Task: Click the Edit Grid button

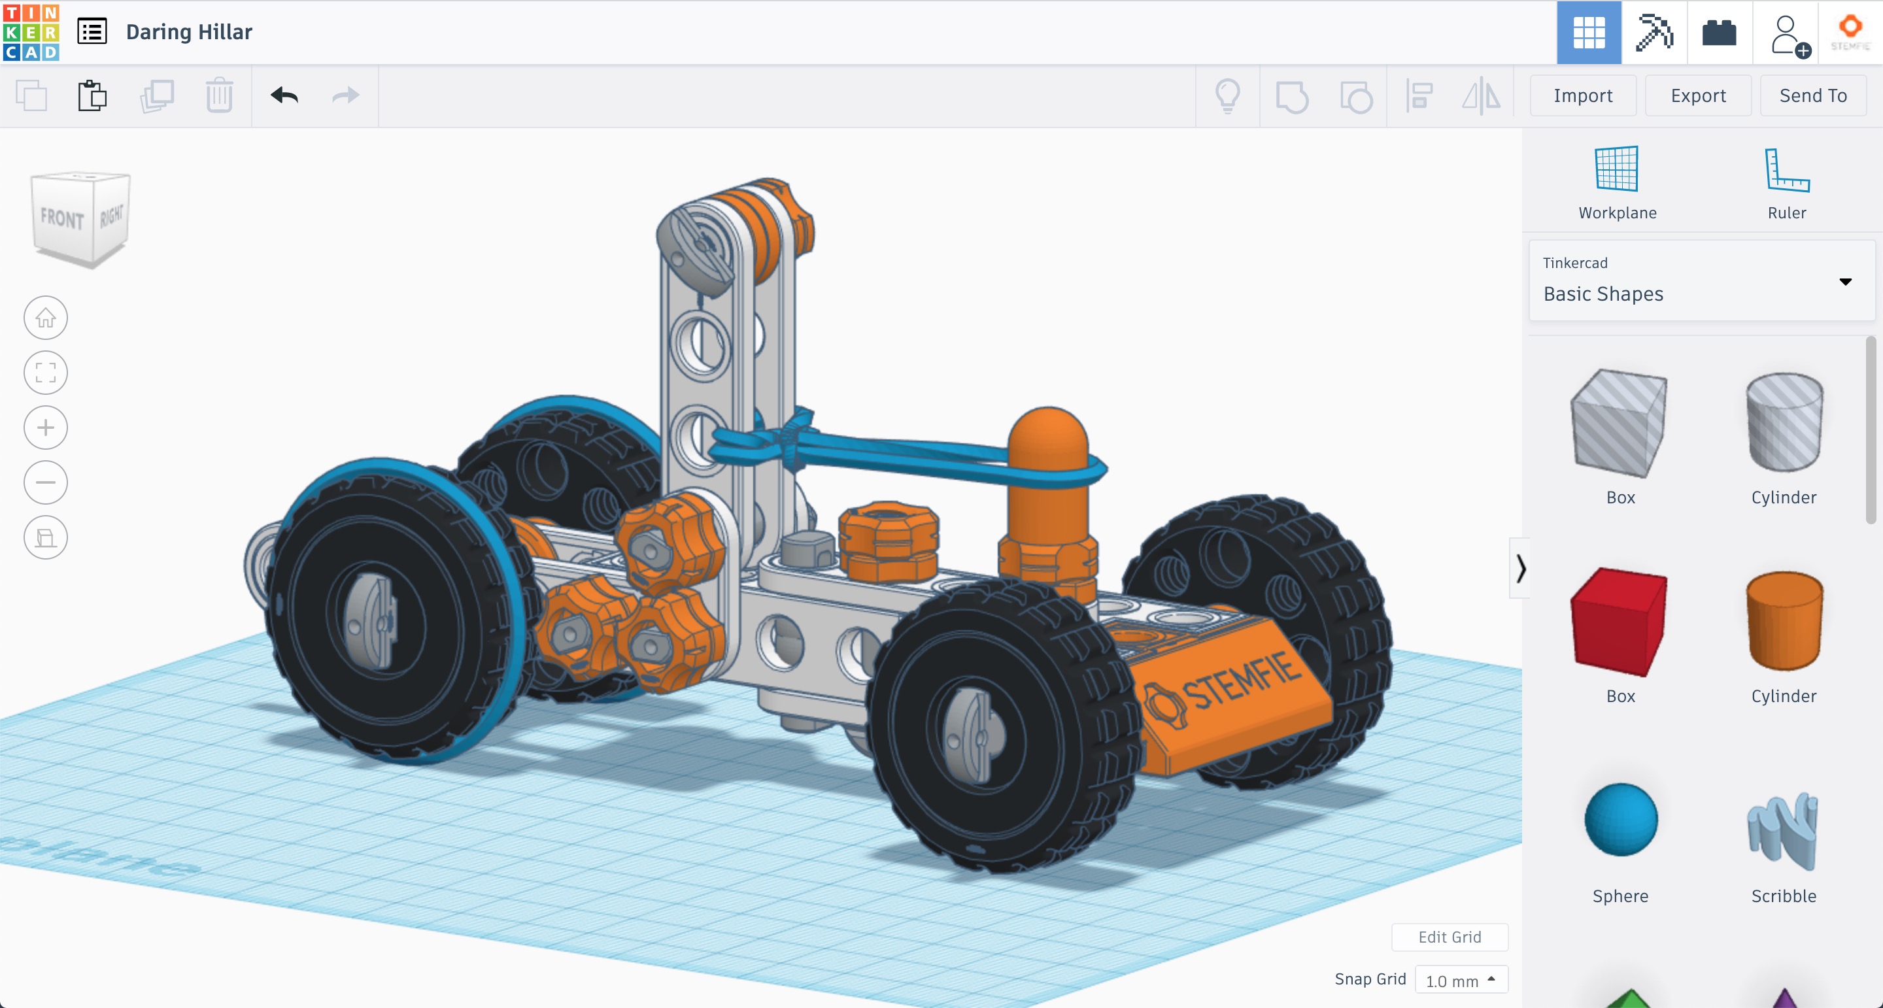Action: click(1450, 937)
